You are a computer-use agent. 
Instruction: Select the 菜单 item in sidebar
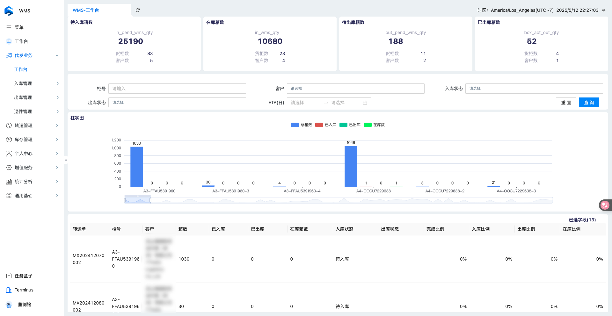coord(19,27)
